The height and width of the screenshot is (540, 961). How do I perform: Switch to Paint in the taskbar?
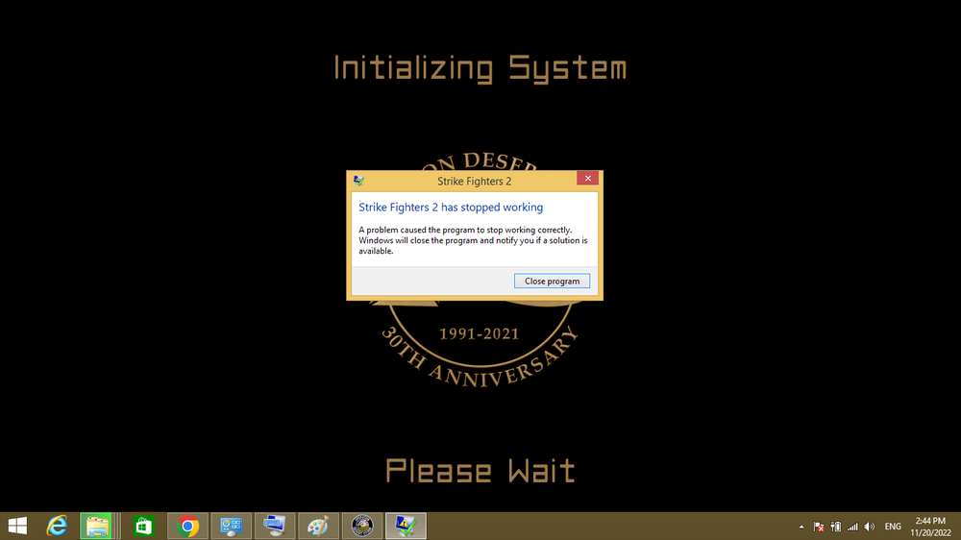(x=318, y=526)
